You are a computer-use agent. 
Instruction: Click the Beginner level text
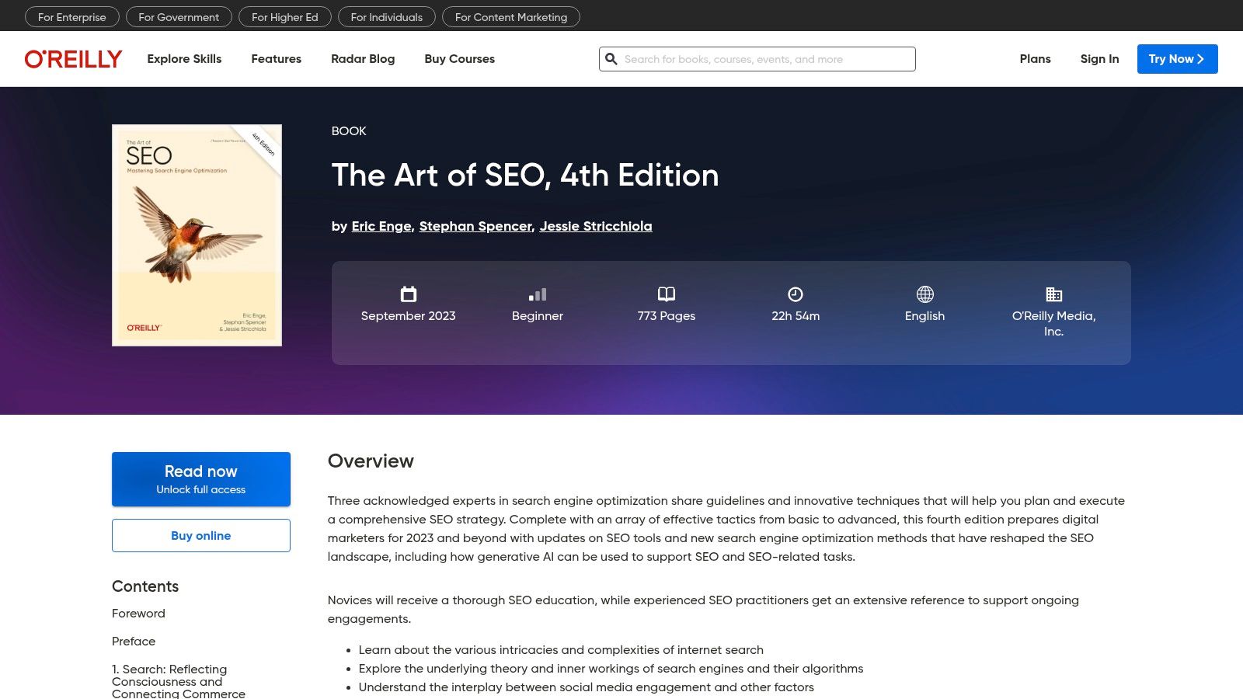tap(538, 316)
